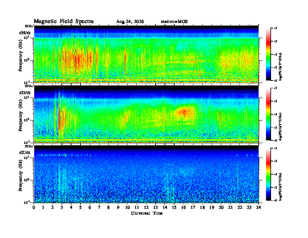Click the log(PSD) units label beside dH/dt colorbar

pyautogui.click(x=280, y=66)
